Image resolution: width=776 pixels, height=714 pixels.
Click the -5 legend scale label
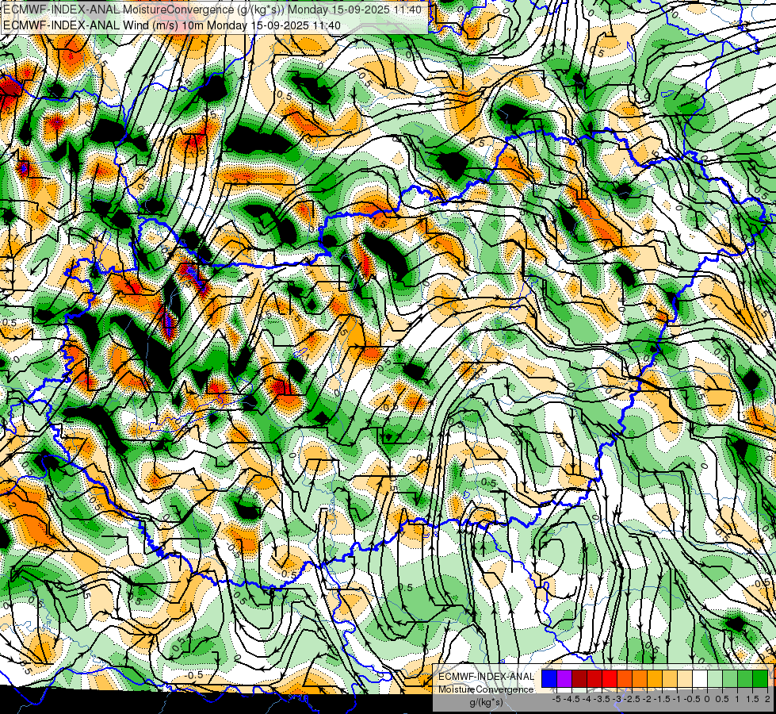[x=556, y=699]
